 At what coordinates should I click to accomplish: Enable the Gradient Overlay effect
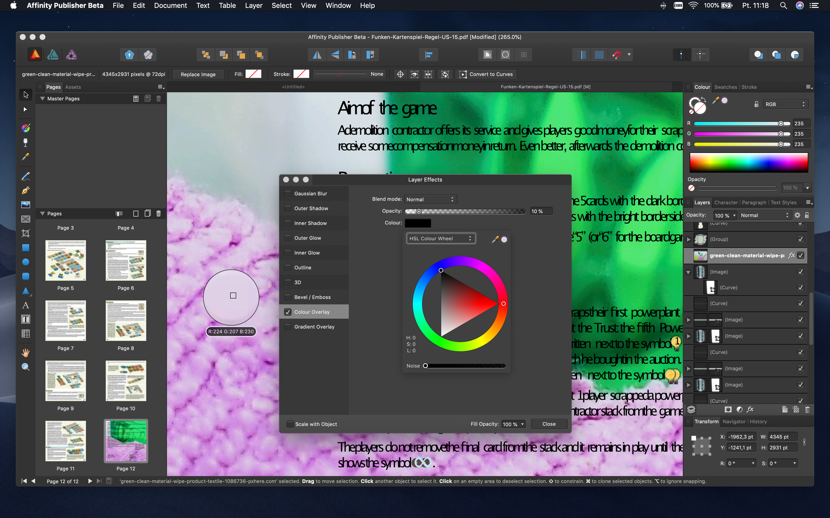tap(287, 327)
